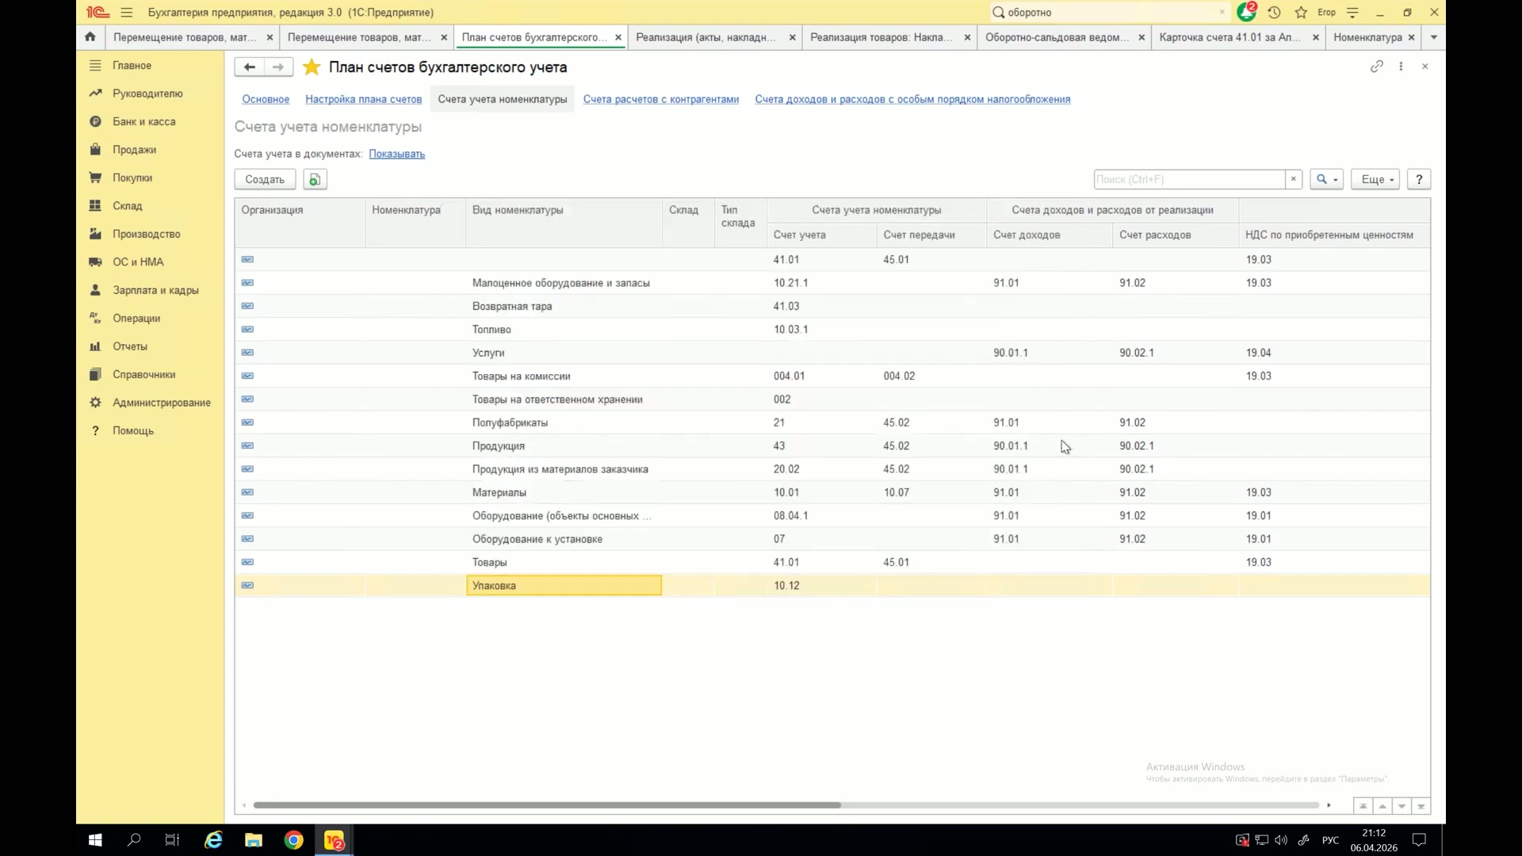This screenshot has width=1522, height=856.
Task: Open the home page tab icon
Action: click(x=90, y=36)
